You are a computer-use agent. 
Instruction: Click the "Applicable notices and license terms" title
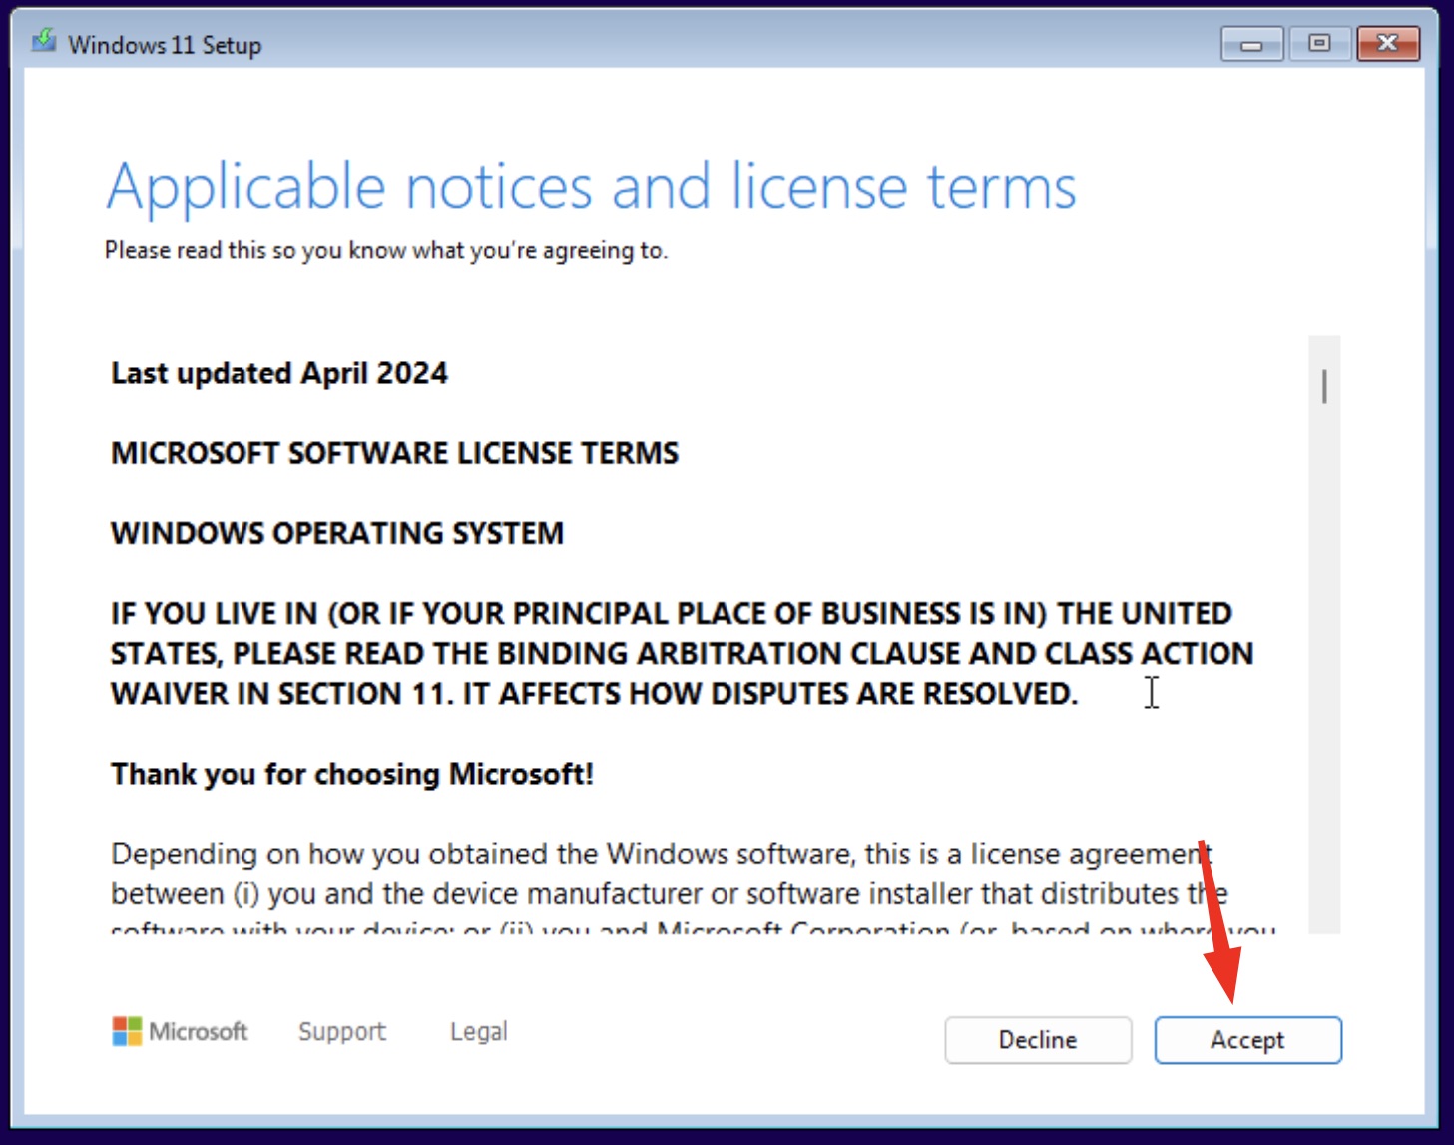click(591, 187)
